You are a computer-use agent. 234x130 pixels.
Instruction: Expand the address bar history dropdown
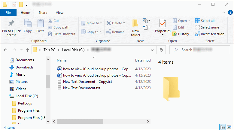click(152, 50)
